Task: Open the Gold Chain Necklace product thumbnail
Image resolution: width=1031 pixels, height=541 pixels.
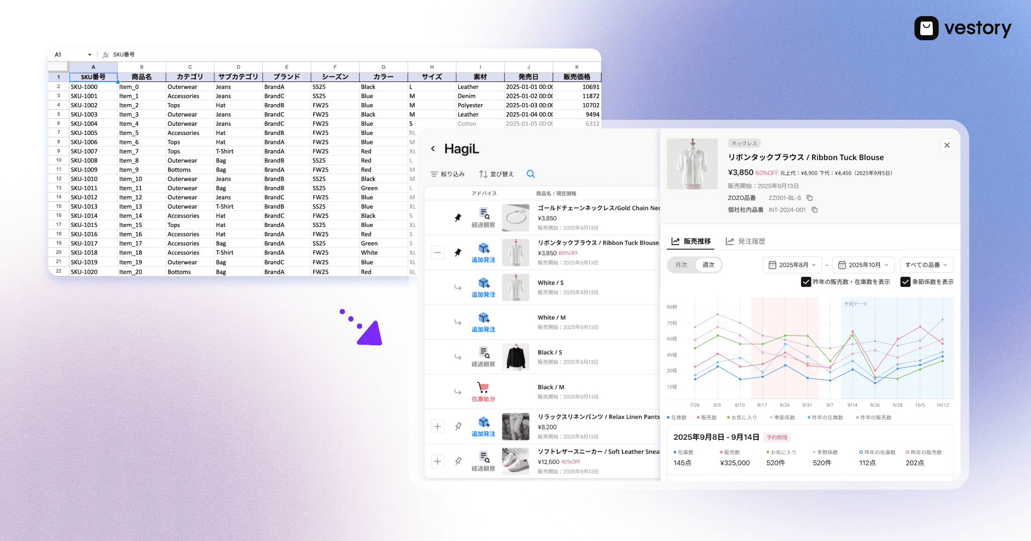Action: [x=515, y=218]
